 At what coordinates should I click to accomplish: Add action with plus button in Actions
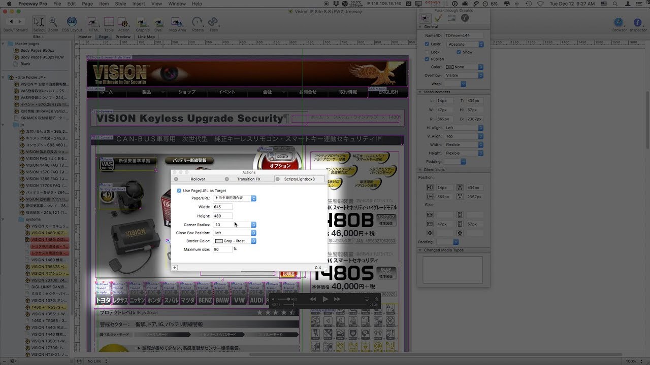174,268
